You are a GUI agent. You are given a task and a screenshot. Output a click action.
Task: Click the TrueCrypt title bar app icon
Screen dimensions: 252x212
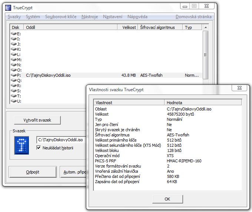(8, 8)
